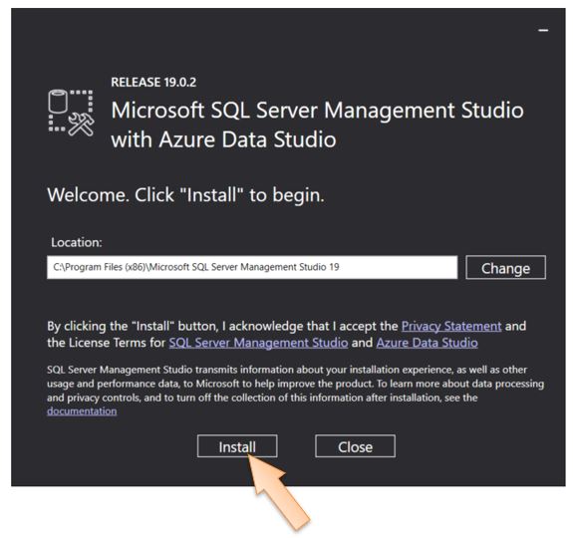Click the database cylinder in the logo
Viewport: 573px width, 538px height.
(x=58, y=102)
